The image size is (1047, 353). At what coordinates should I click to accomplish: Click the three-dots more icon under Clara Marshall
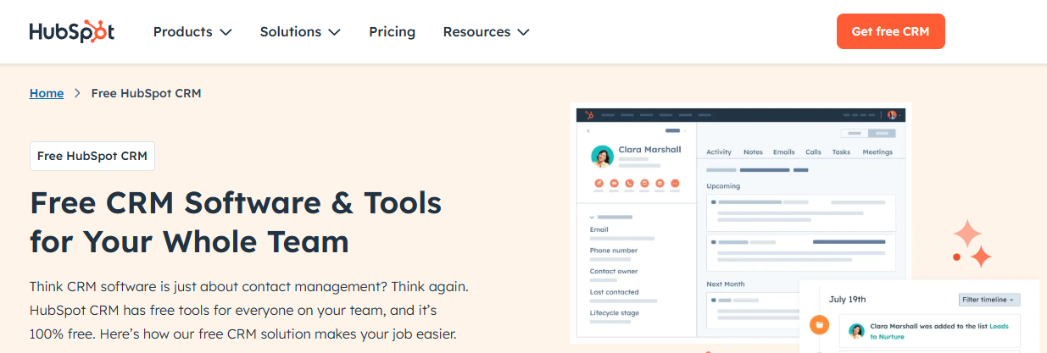click(675, 183)
